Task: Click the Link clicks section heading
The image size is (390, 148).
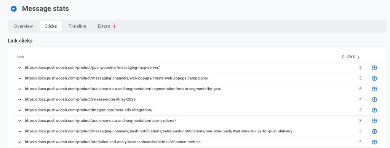Action: (x=20, y=41)
